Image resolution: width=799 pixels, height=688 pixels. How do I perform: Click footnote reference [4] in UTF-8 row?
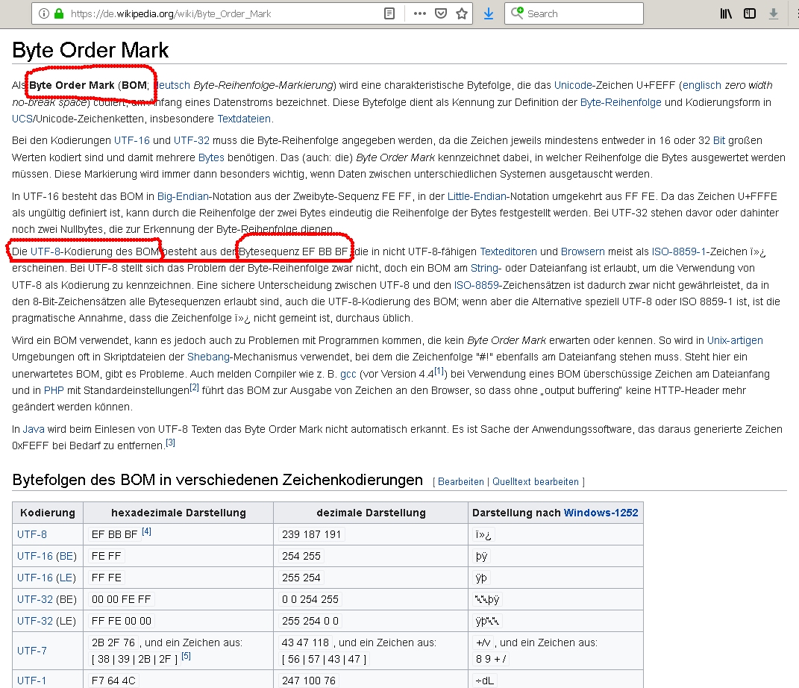(x=146, y=531)
